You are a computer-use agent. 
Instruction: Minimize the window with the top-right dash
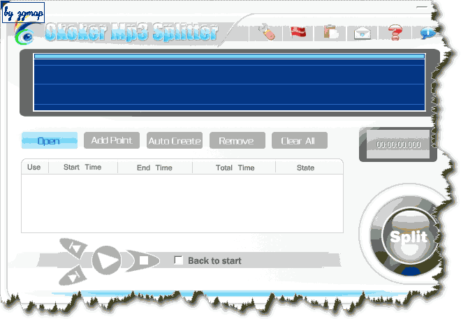click(422, 6)
